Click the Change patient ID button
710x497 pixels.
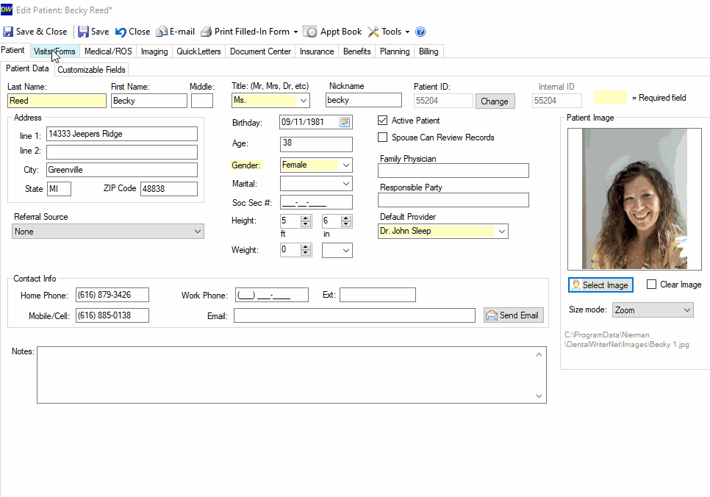coord(495,101)
